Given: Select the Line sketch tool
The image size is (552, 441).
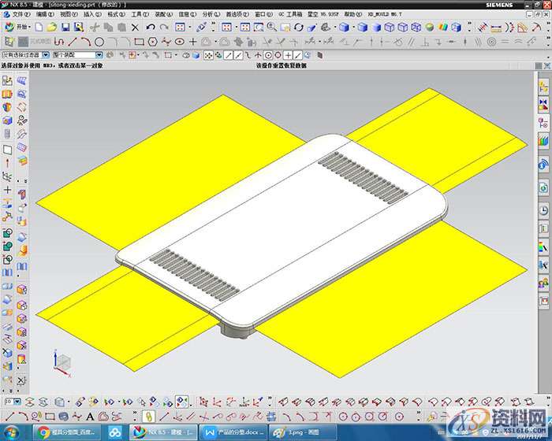Looking at the screenshot, I should [73, 41].
